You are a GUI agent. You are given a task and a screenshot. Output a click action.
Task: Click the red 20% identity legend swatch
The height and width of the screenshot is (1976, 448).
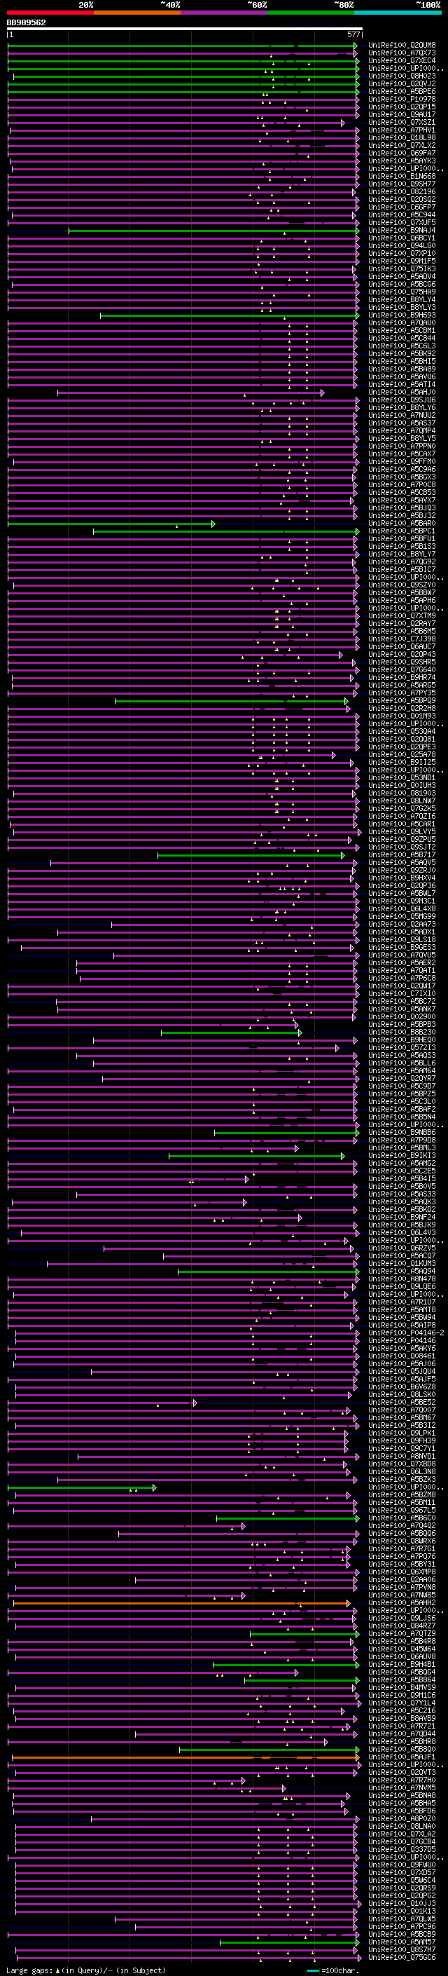click(x=50, y=13)
